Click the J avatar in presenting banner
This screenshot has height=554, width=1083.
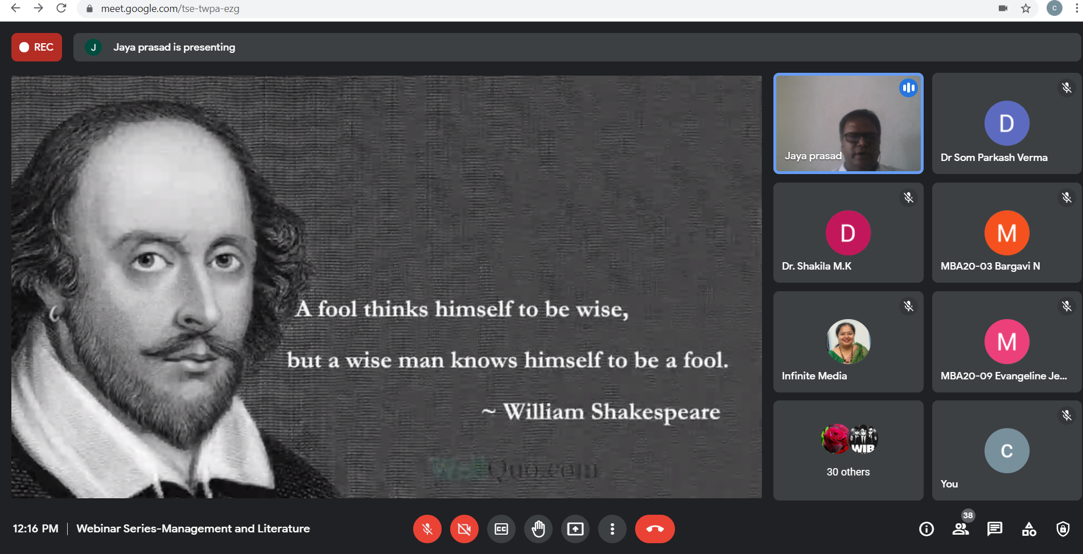(x=93, y=47)
